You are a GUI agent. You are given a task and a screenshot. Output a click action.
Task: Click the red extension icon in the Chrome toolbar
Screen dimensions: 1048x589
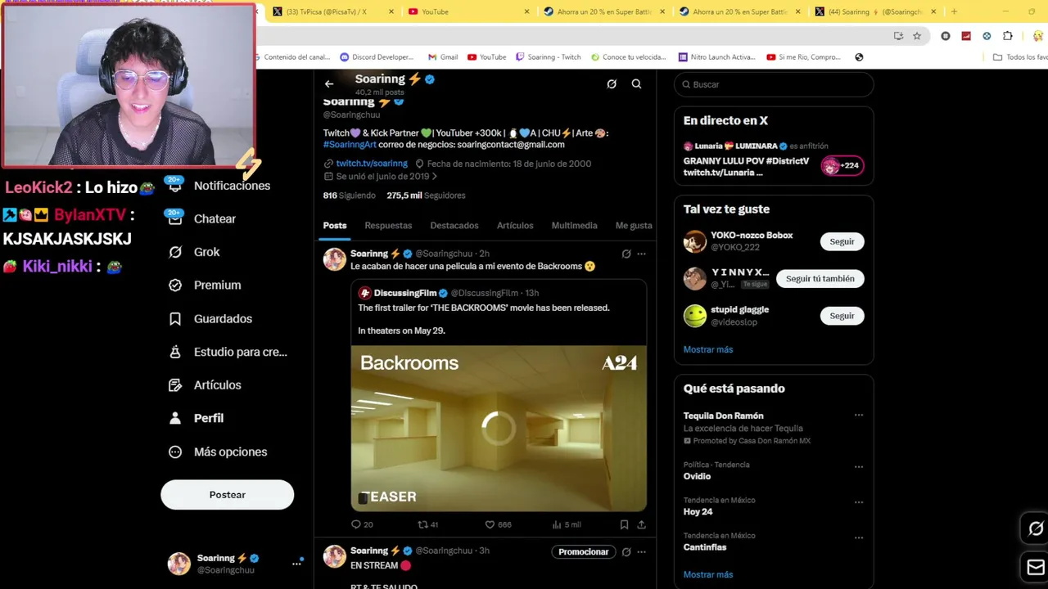point(966,36)
